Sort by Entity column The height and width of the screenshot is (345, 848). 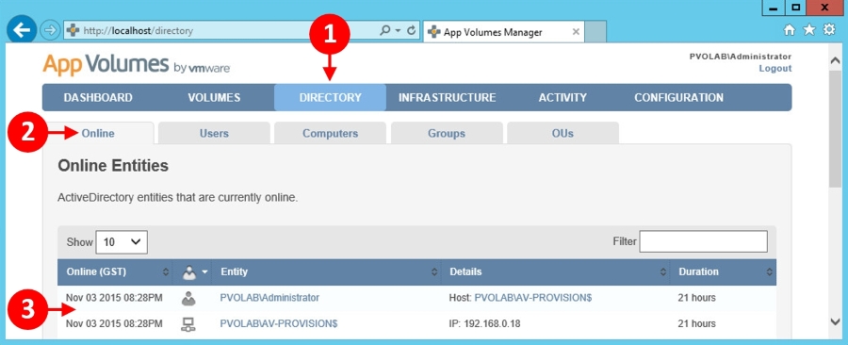pos(327,272)
